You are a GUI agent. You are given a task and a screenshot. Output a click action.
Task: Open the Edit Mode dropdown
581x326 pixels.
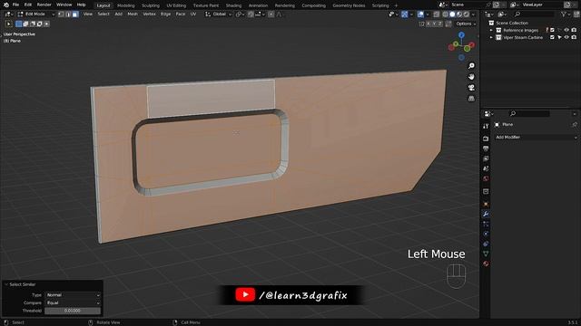36,14
